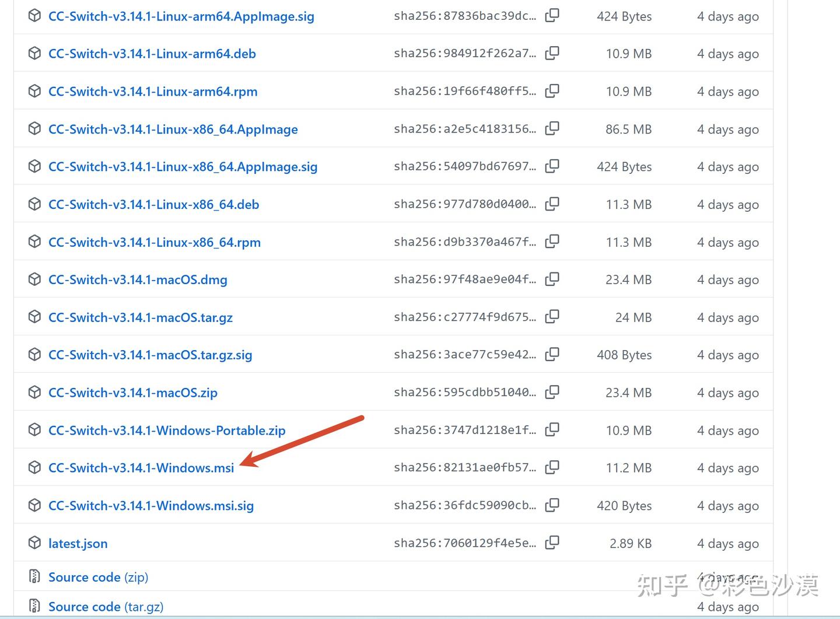Copy sha256 hash for Linux-x86_64.rpm
Screen dimensions: 840x619
552,242
